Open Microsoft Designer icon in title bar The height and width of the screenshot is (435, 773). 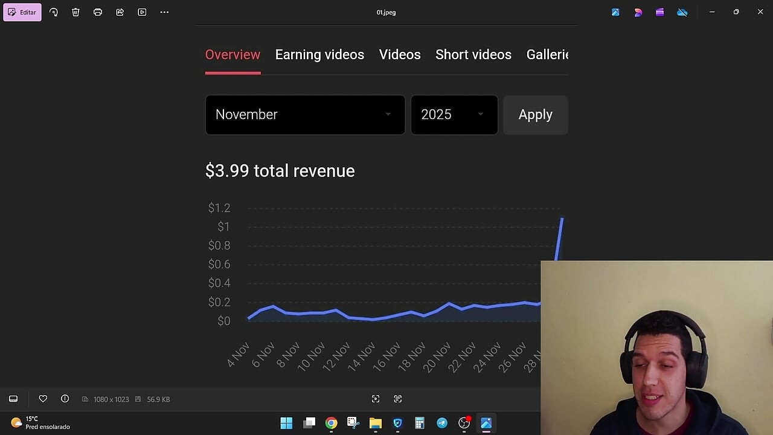pyautogui.click(x=638, y=12)
